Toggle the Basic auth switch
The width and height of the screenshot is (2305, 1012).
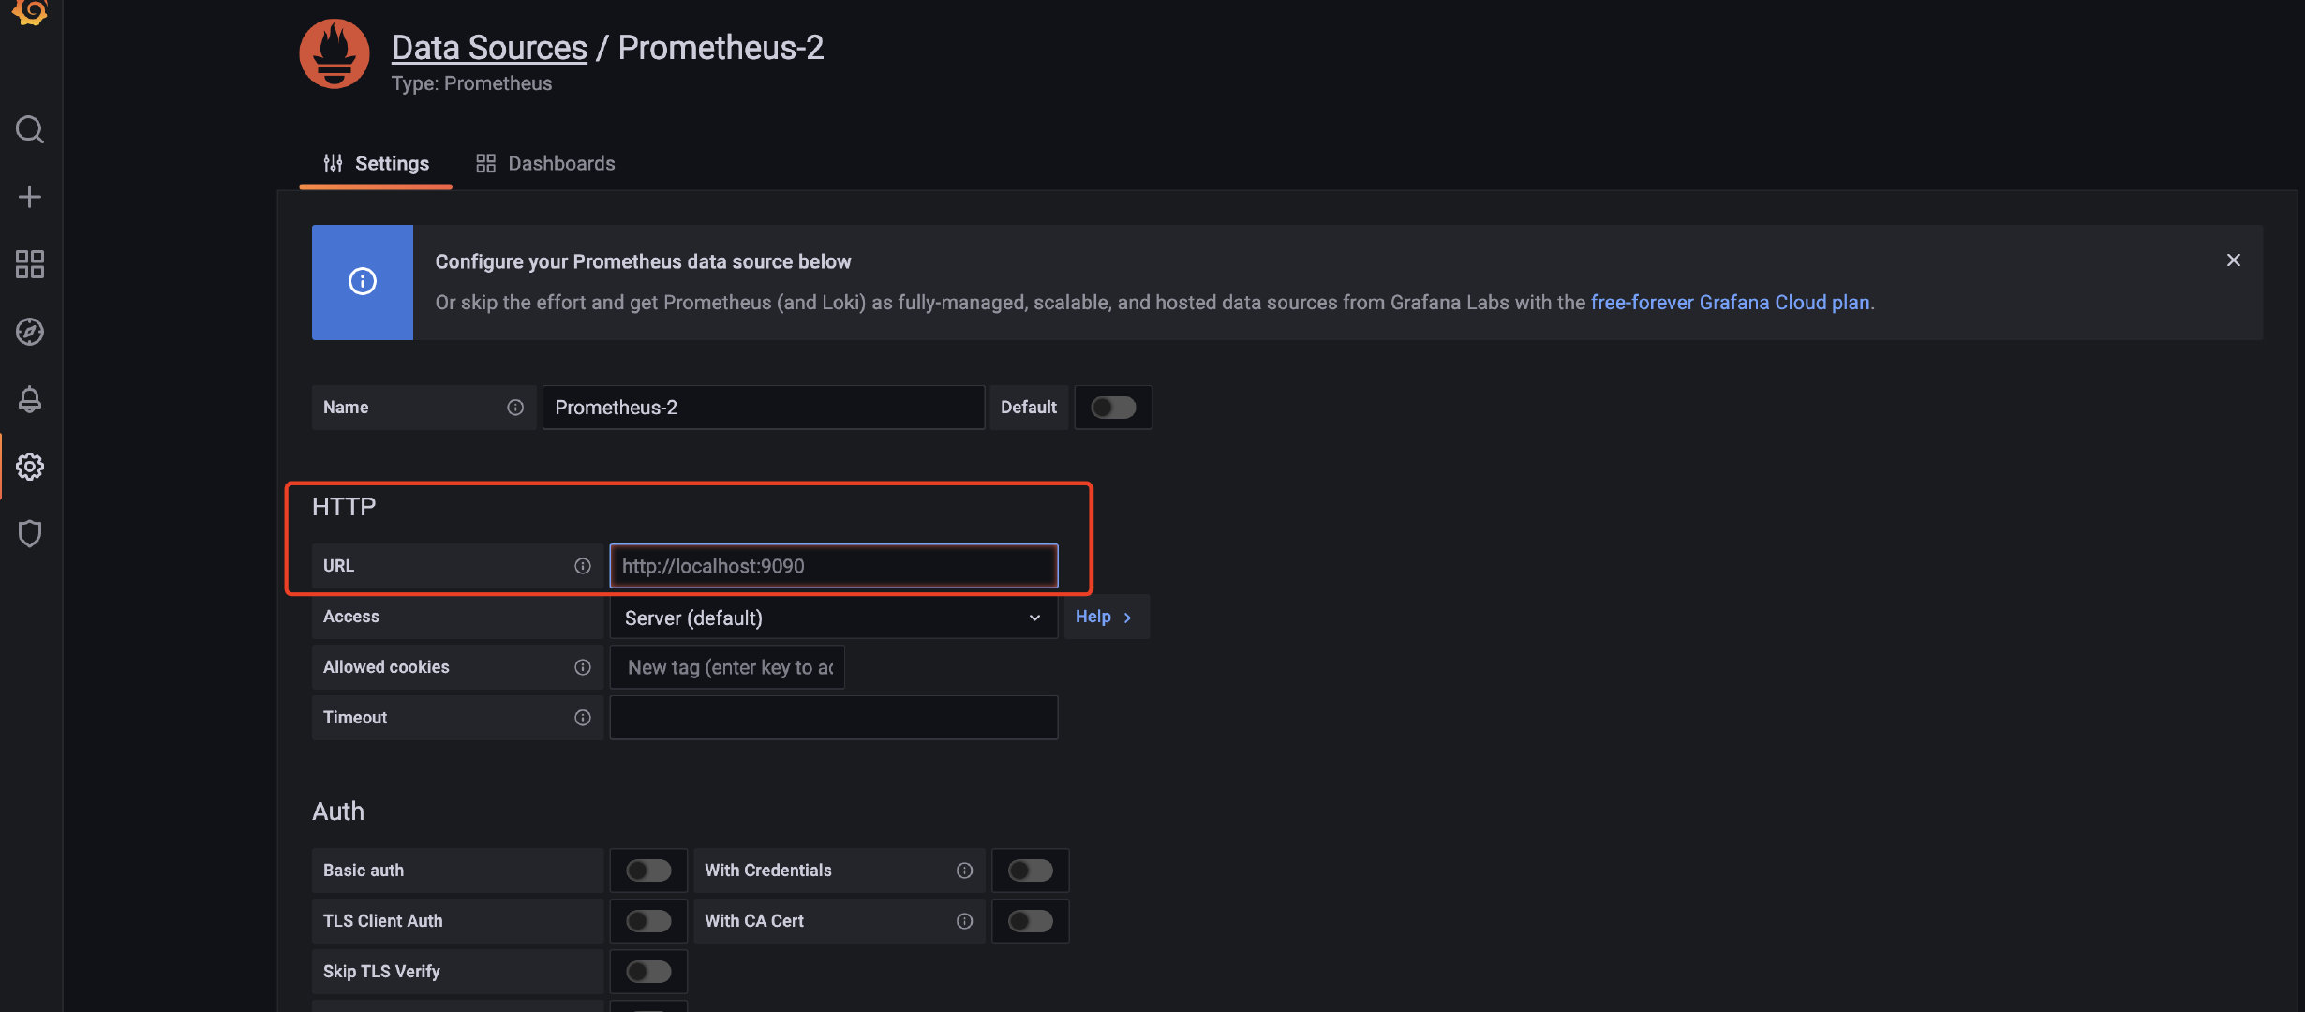point(648,871)
